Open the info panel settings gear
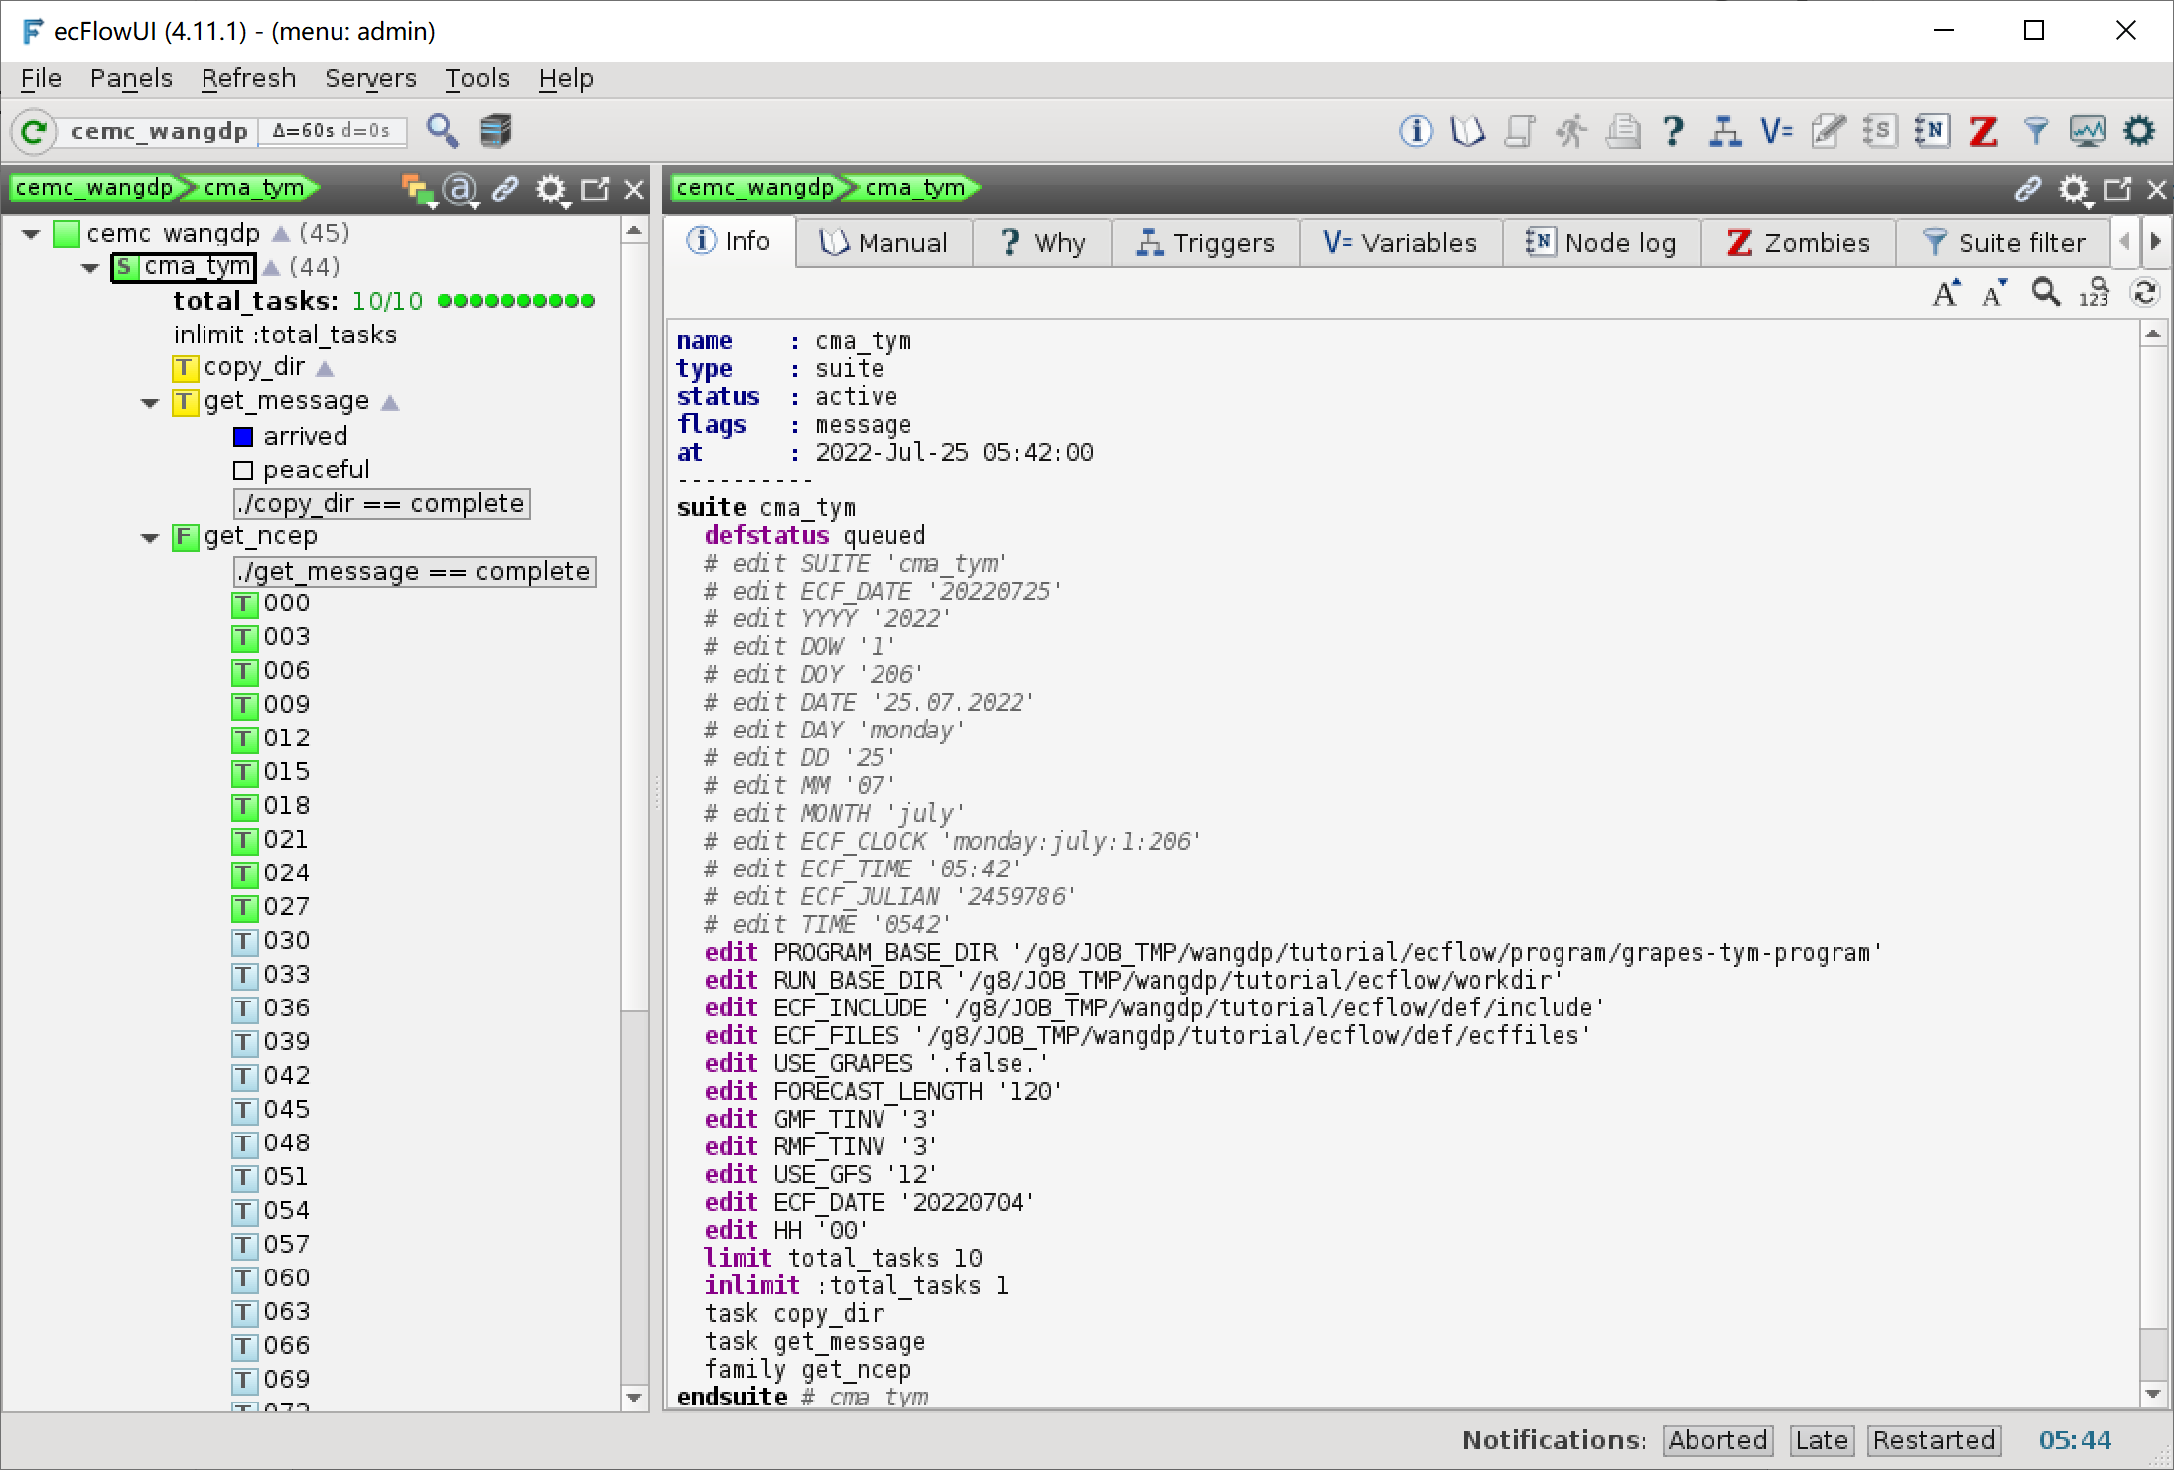Image resolution: width=2174 pixels, height=1470 pixels. click(x=2074, y=189)
